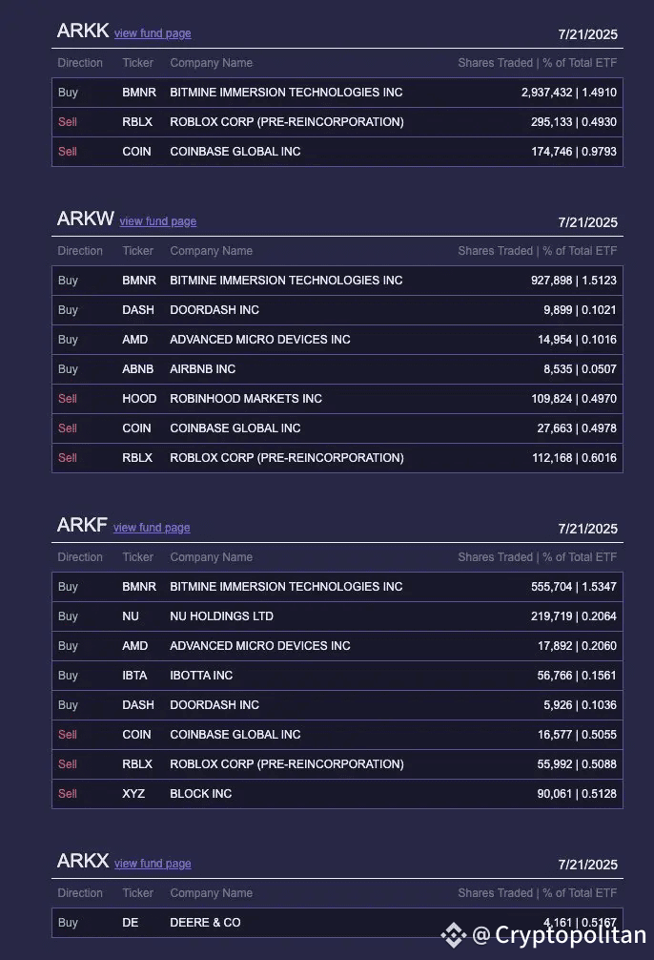The image size is (654, 960).
Task: Select the ARKK BMNR buy row
Action: [x=337, y=93]
